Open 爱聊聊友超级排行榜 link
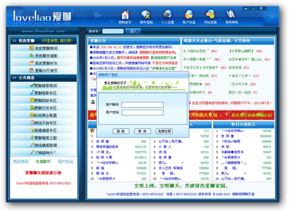Viewport: 289px width, 212px height. click(43, 173)
